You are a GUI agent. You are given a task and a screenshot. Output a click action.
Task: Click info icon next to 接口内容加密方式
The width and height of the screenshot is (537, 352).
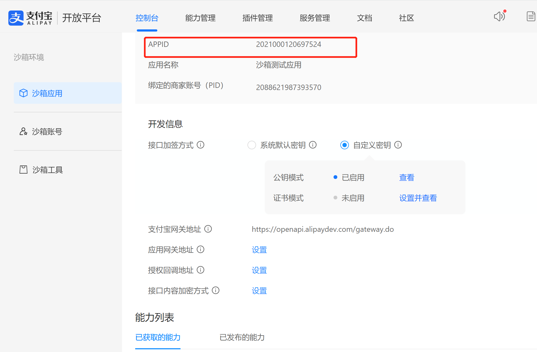tap(216, 291)
